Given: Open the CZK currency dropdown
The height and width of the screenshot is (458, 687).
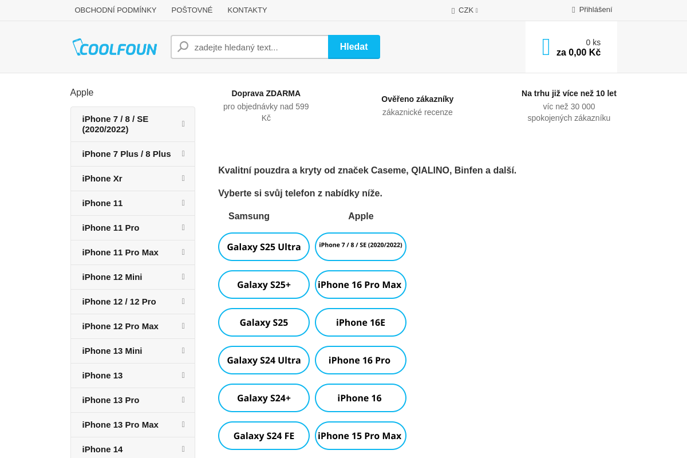Looking at the screenshot, I should pos(466,10).
